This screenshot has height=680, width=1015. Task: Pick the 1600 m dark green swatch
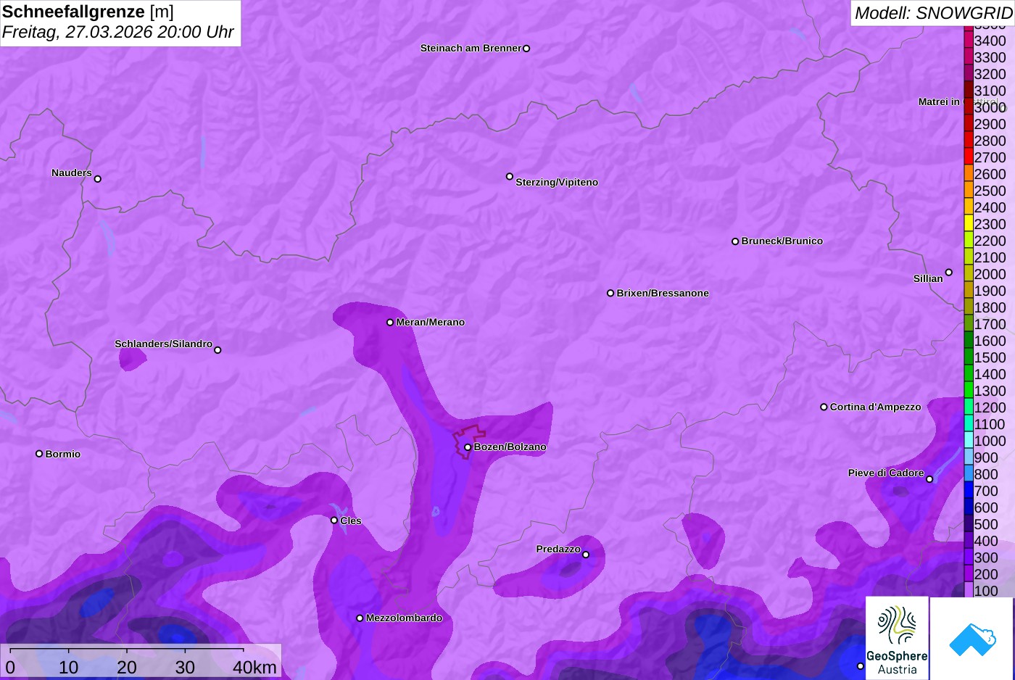(969, 340)
